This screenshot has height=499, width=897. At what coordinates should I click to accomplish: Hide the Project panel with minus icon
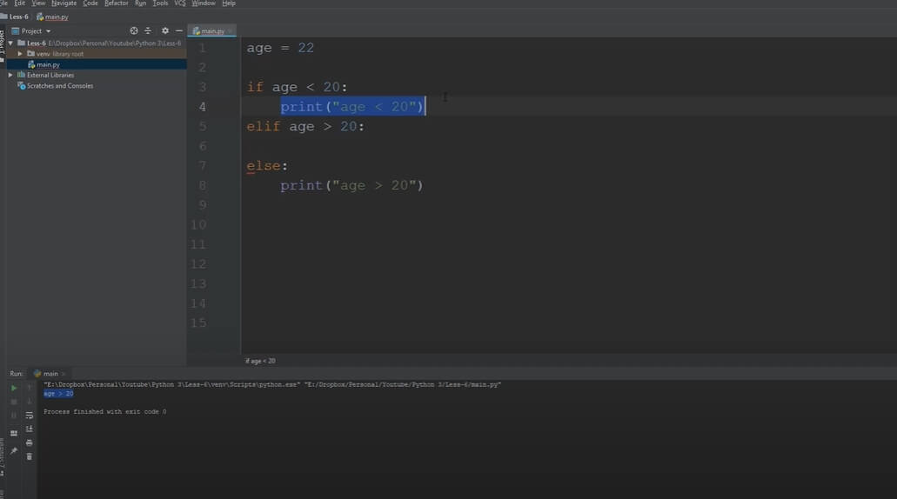pyautogui.click(x=179, y=31)
